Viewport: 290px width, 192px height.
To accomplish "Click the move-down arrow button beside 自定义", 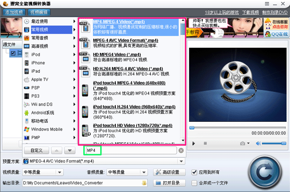I will [70, 150].
